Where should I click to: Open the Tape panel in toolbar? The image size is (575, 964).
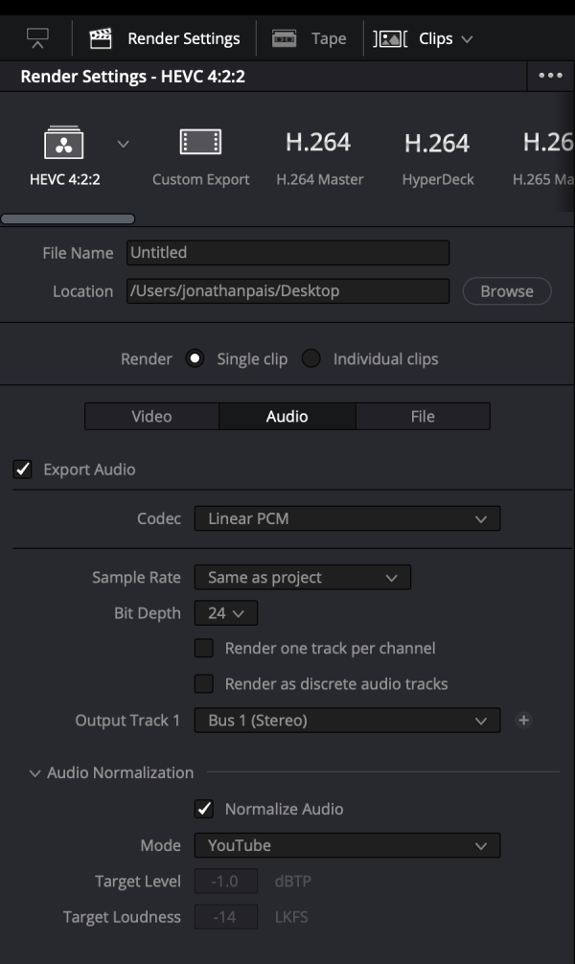(x=284, y=38)
